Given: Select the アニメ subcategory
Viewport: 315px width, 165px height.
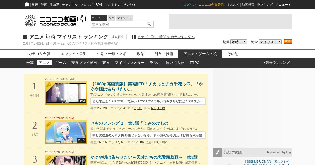Looking at the screenshot, I should tap(44, 63).
